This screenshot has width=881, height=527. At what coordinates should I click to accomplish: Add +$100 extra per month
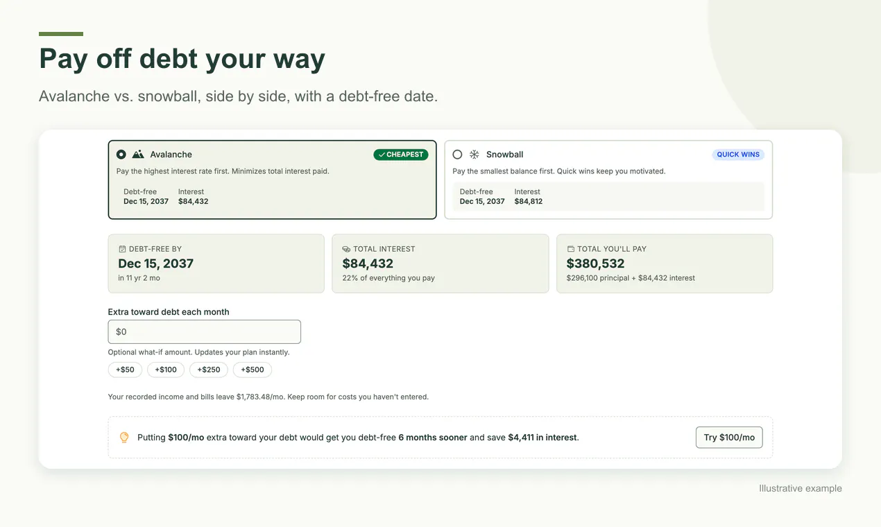[x=166, y=370]
